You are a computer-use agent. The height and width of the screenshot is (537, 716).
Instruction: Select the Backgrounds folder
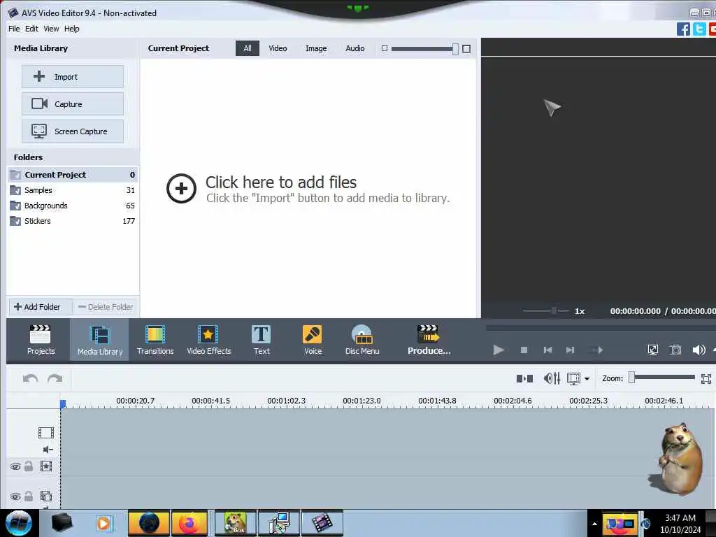pyautogui.click(x=73, y=206)
